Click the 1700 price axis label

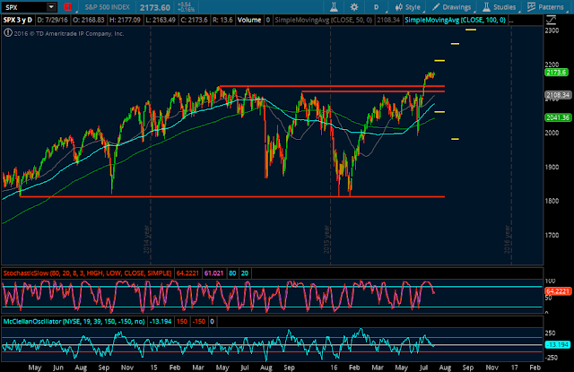tap(552, 235)
